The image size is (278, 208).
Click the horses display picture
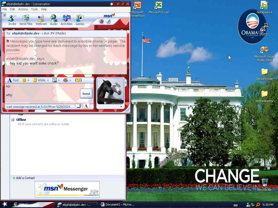pyautogui.click(x=110, y=91)
